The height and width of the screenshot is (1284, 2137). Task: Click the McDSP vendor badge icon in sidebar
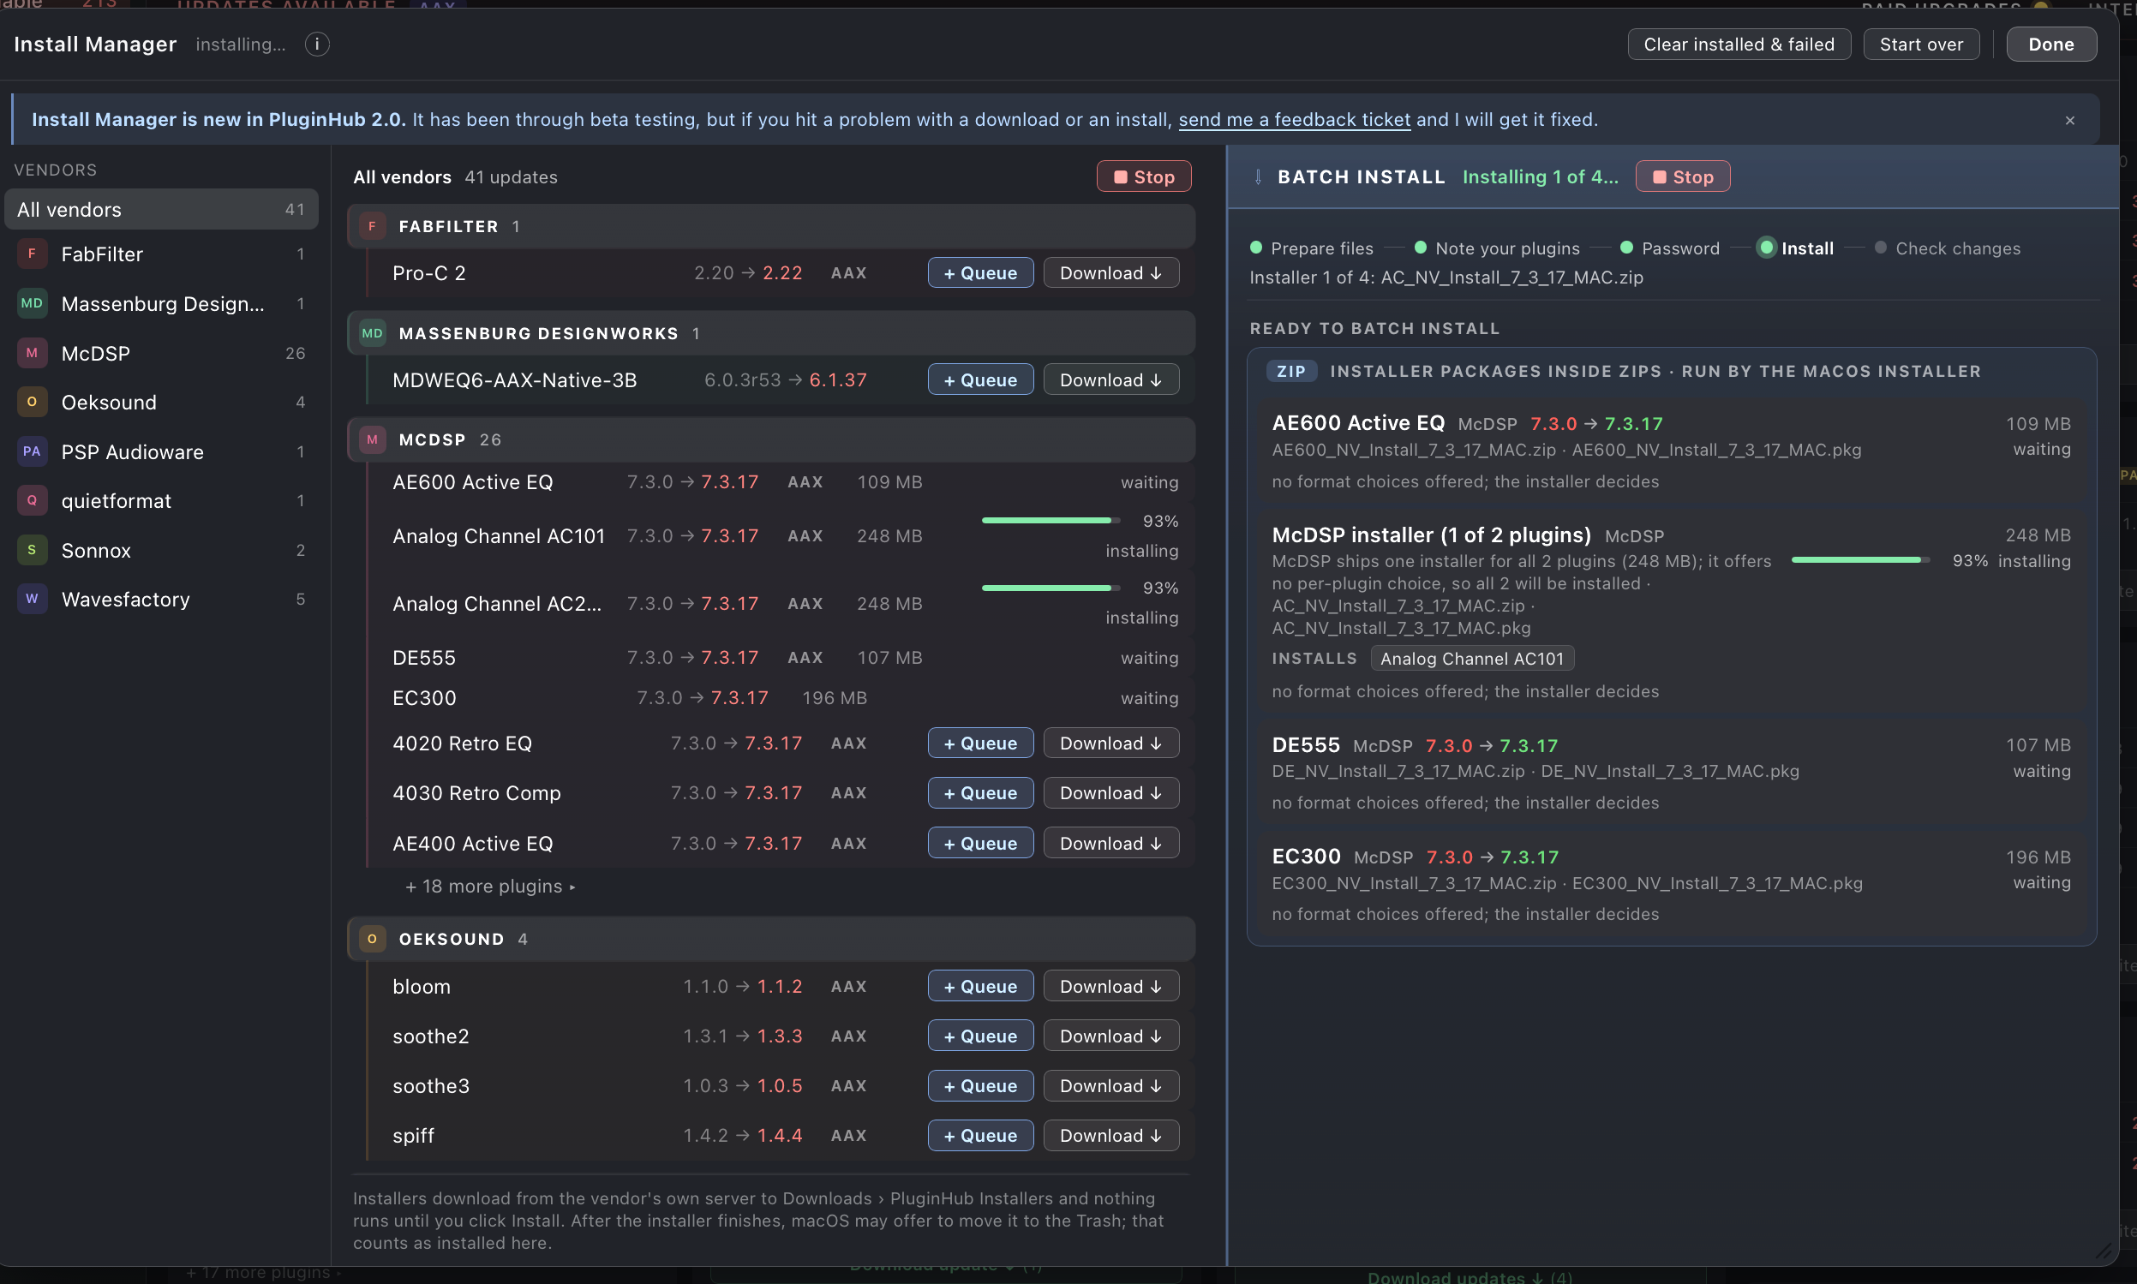(32, 353)
